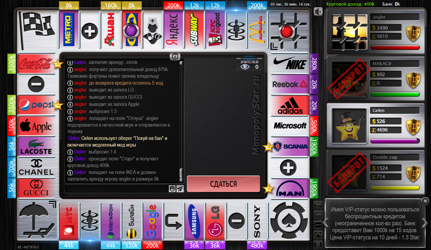Viewport: 431px width, 250px height.
Task: Select the Reebok board cell
Action: [x=290, y=84]
